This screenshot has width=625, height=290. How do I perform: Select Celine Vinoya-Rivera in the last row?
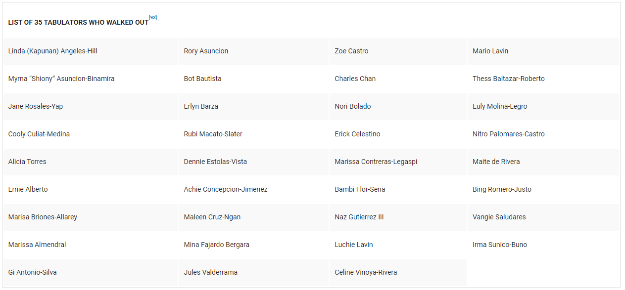click(x=366, y=272)
